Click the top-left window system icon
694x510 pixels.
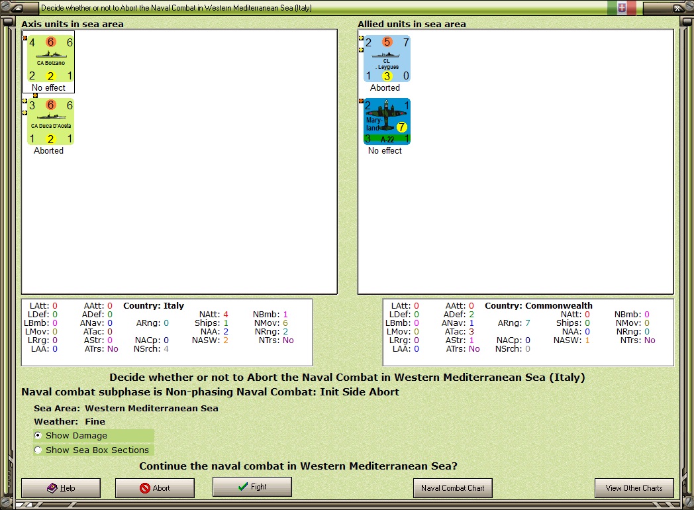16,7
